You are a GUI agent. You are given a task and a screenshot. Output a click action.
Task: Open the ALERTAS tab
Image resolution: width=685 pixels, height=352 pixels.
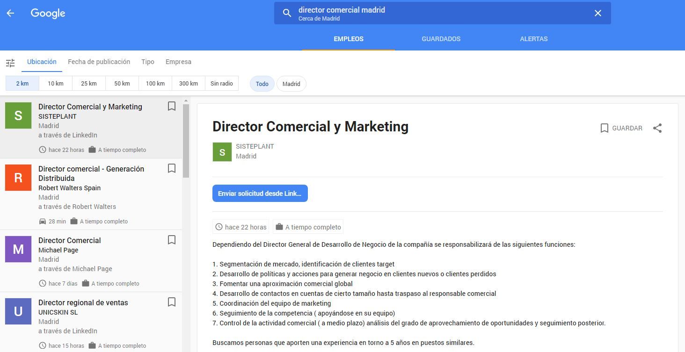click(533, 39)
